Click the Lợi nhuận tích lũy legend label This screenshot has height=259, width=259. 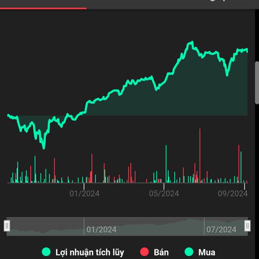[x=90, y=253]
